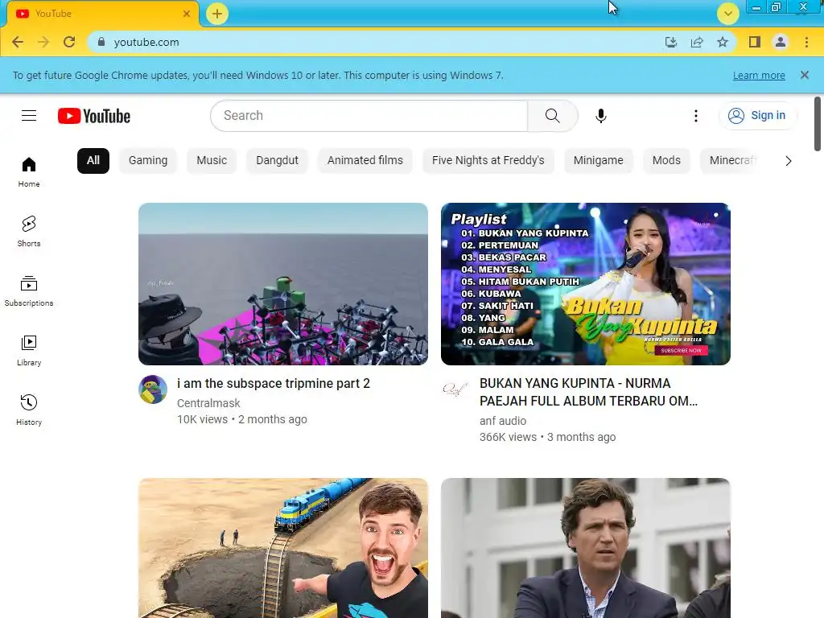Reload the current page
The image size is (824, 618).
coord(69,42)
